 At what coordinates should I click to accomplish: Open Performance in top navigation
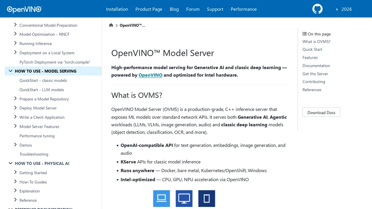click(244, 9)
